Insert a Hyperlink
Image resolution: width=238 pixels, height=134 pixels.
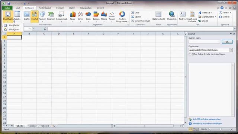point(172,16)
